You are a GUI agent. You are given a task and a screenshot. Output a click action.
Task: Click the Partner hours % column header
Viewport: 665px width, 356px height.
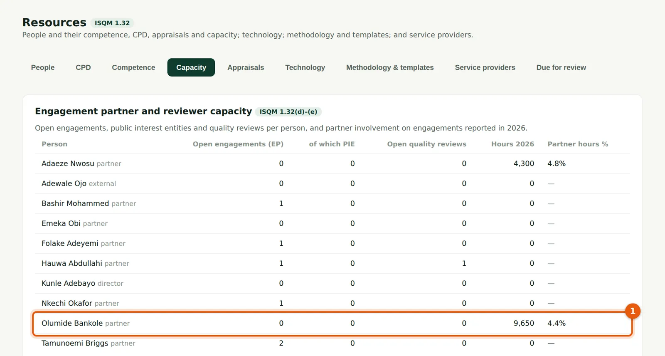(578, 144)
